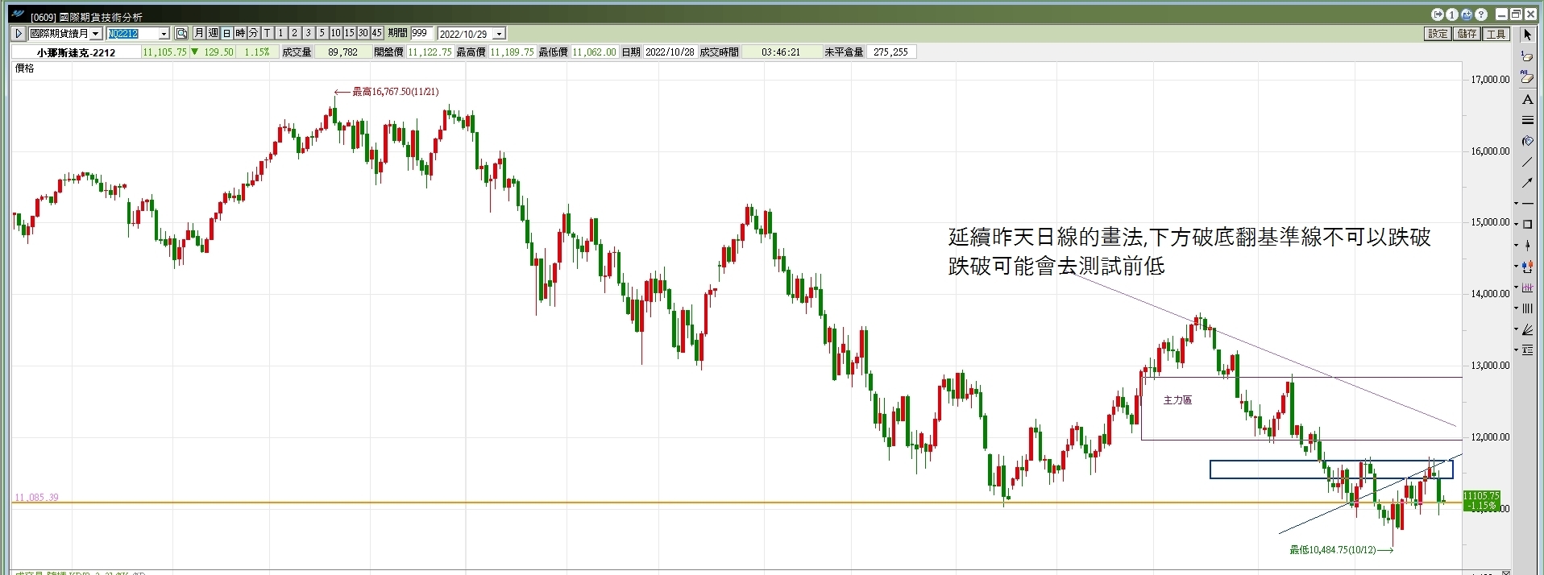Select the purple grid lines tool
Screen dimensions: 1544x575
coord(1528,287)
